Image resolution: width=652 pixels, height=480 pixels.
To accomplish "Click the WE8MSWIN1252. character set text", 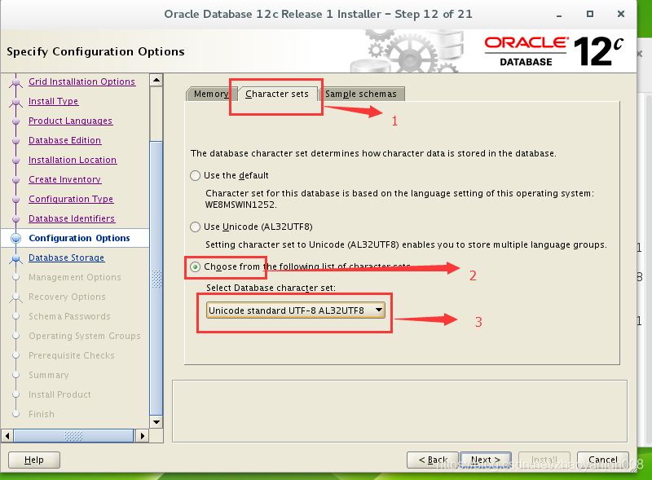I will (241, 205).
